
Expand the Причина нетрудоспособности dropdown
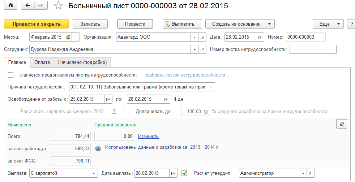(211, 87)
